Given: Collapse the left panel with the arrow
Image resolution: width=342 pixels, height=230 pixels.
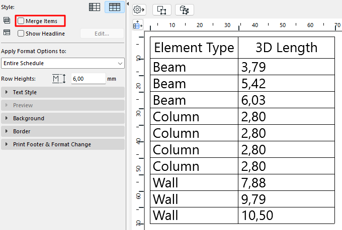Looking at the screenshot, I should coord(127,4).
